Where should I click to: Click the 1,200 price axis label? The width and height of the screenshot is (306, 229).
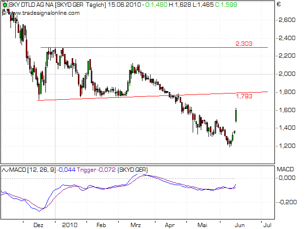(287, 146)
